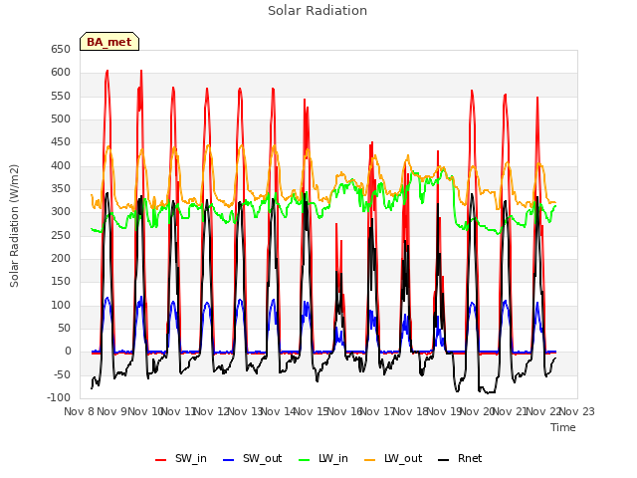Click the -50 y-axis tick label
637x478 pixels.
tap(61, 374)
